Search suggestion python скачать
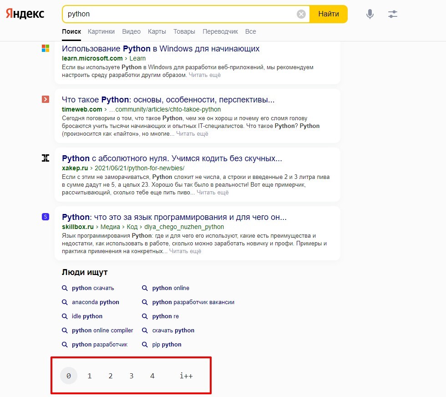Viewport: 446px width, 397px height. coord(93,288)
